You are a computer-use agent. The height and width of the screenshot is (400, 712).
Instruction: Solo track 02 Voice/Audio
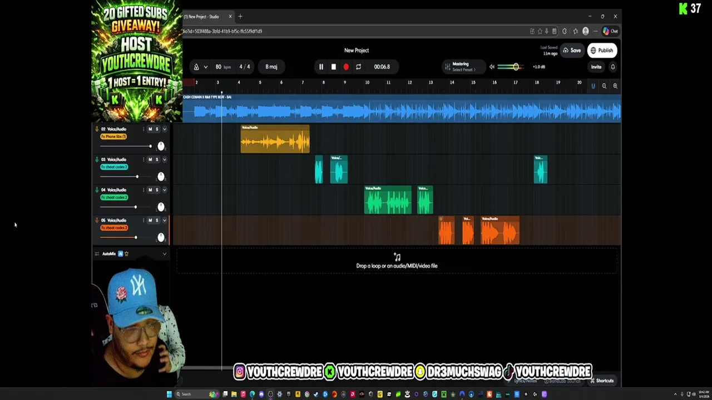(157, 129)
